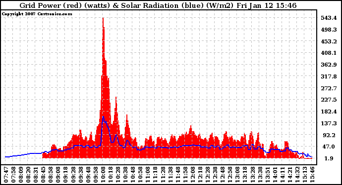The image size is (342, 185).
Task: Click the 09:58 time label
Action: click(96, 175)
